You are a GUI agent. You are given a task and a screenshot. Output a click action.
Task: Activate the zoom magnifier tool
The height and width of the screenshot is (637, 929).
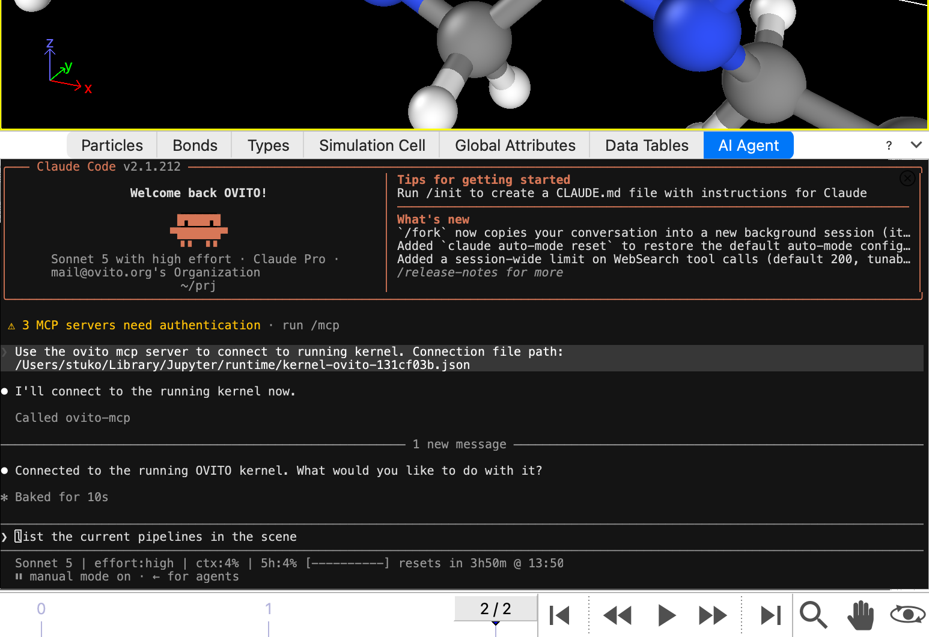click(814, 615)
